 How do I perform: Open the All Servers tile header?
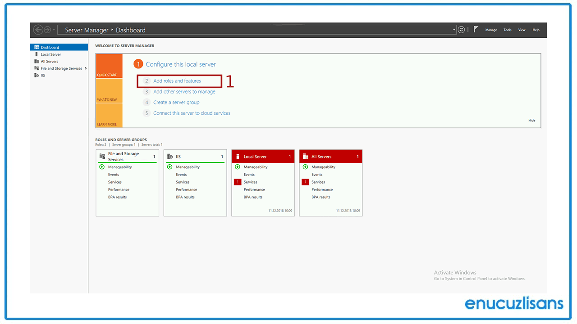[x=331, y=156]
